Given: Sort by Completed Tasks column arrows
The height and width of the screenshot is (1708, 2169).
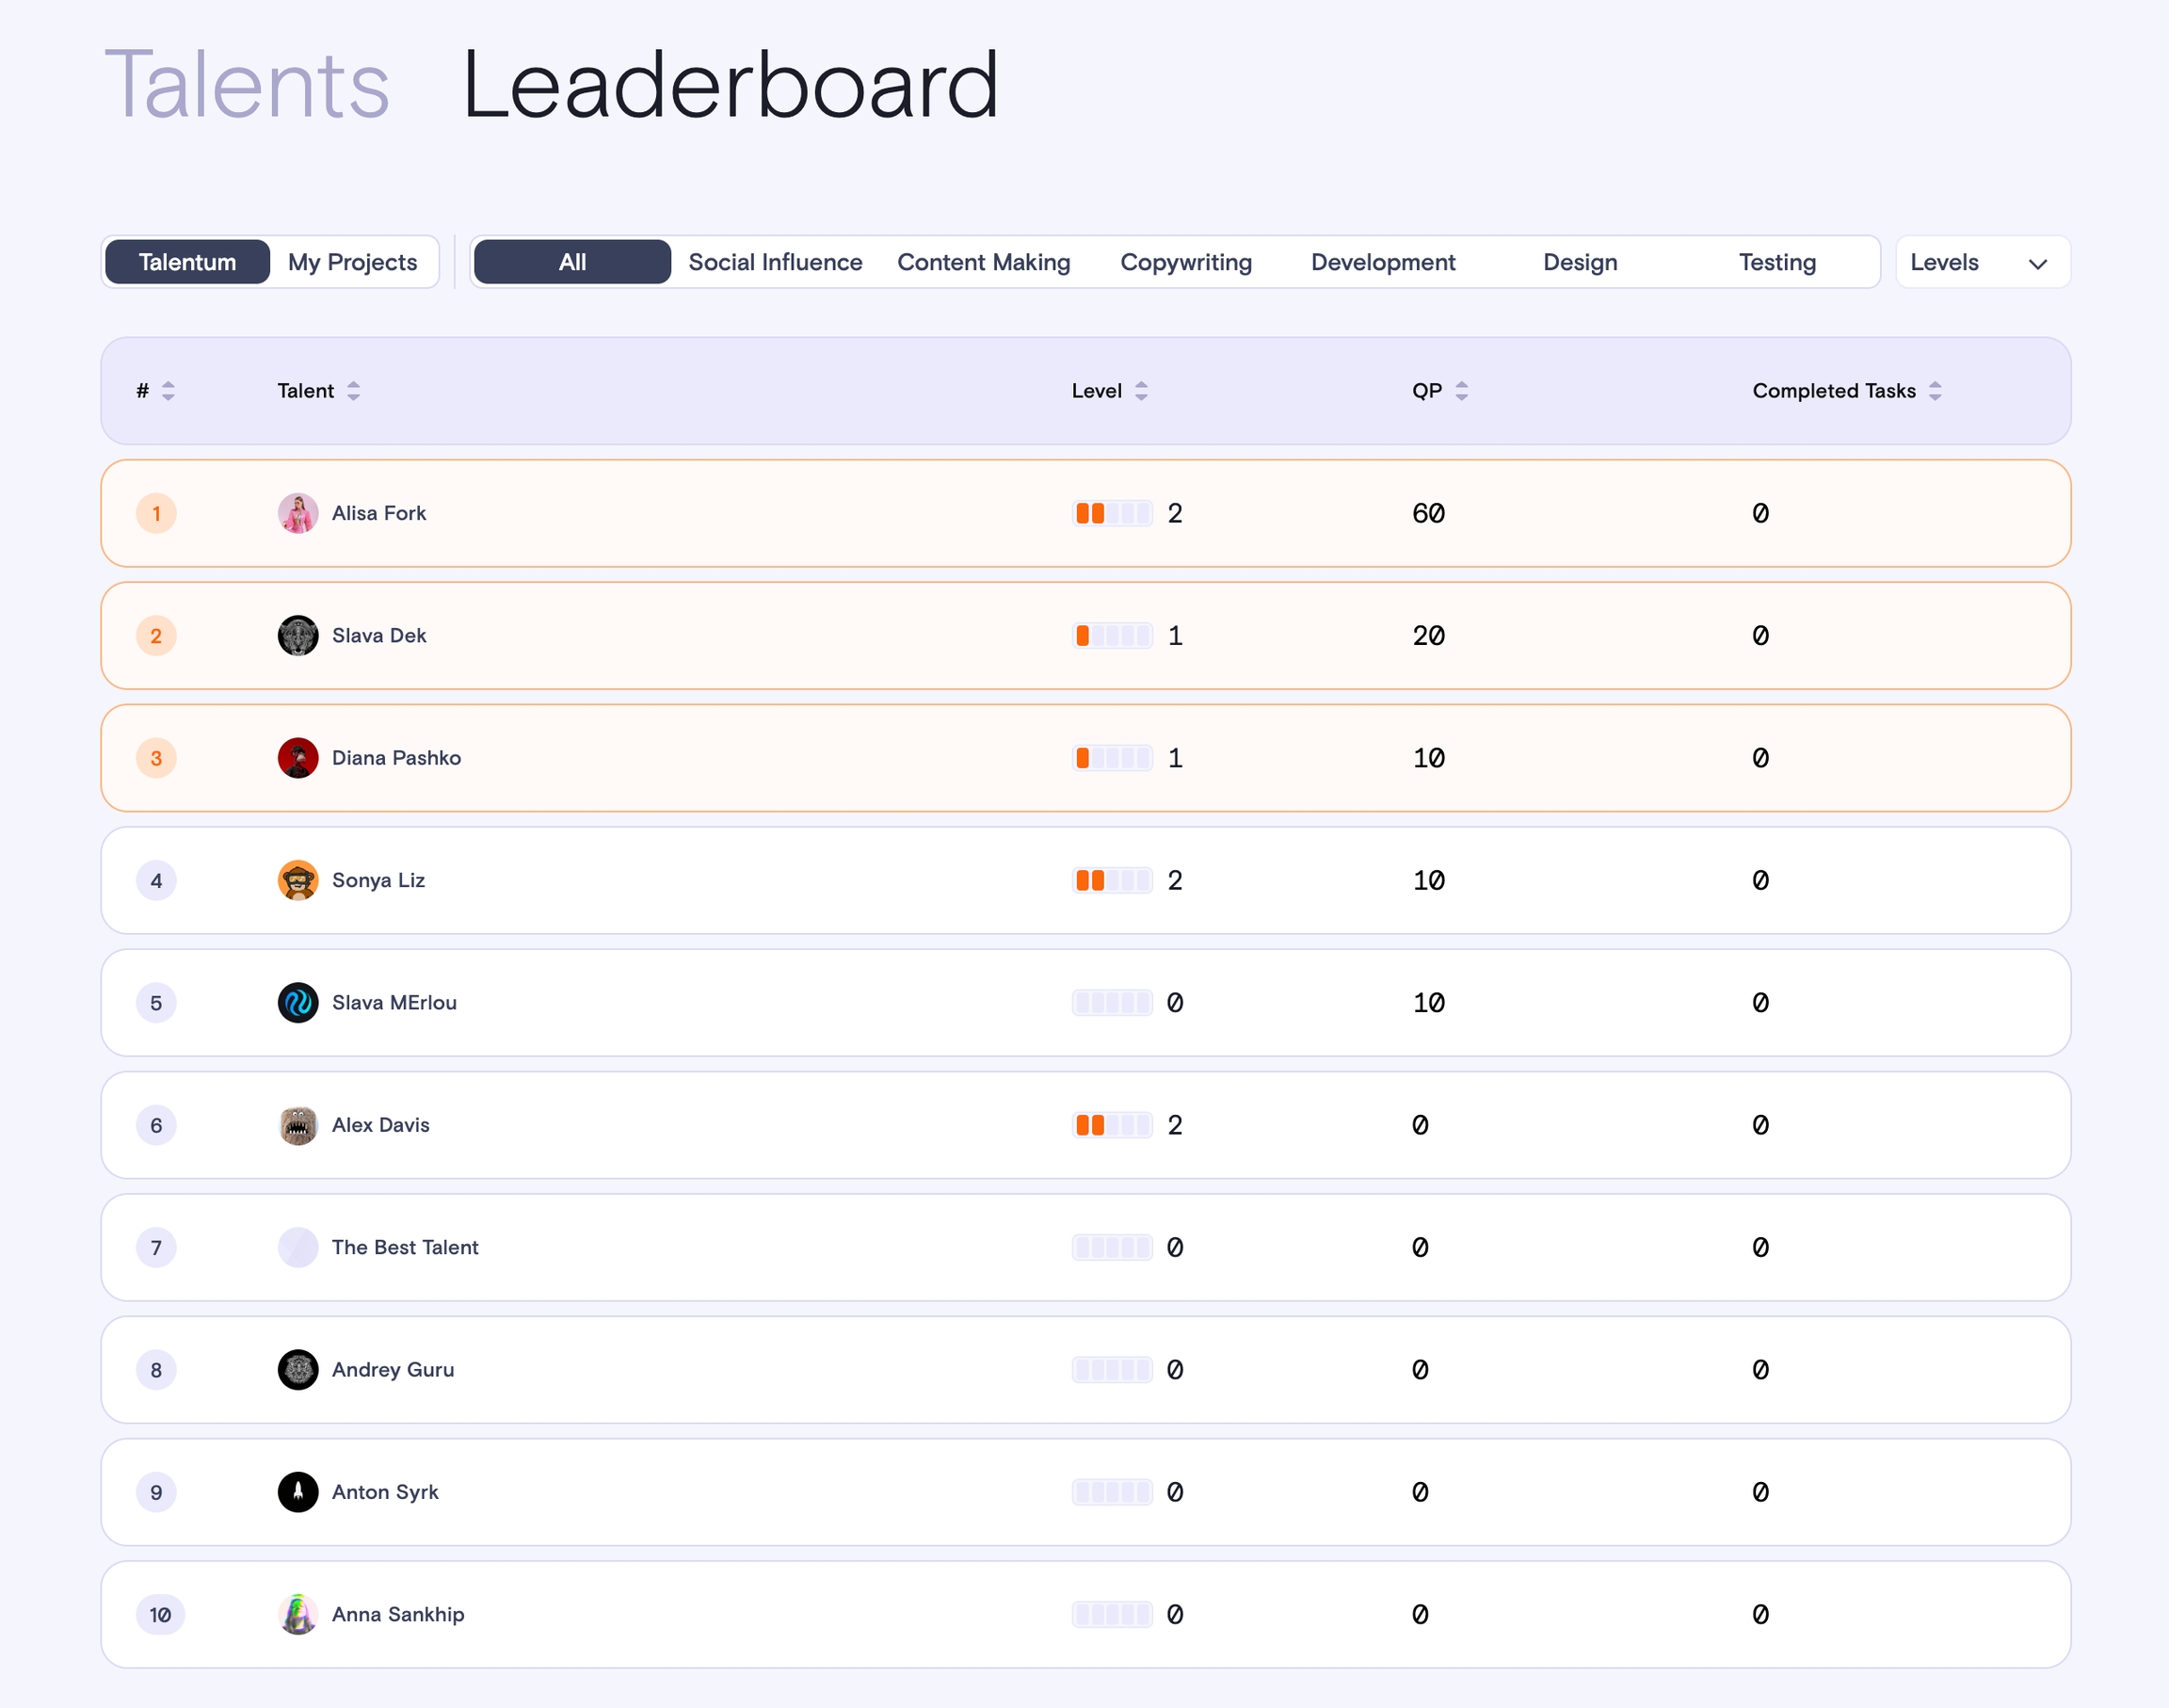Looking at the screenshot, I should click(x=1936, y=391).
